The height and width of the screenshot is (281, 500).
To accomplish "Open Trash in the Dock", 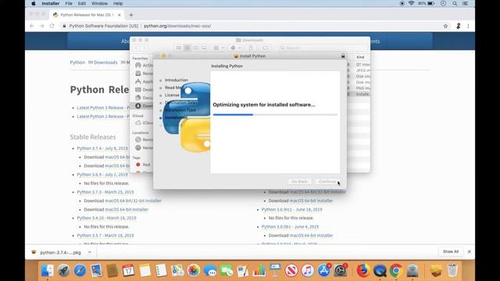I will pos(452,271).
